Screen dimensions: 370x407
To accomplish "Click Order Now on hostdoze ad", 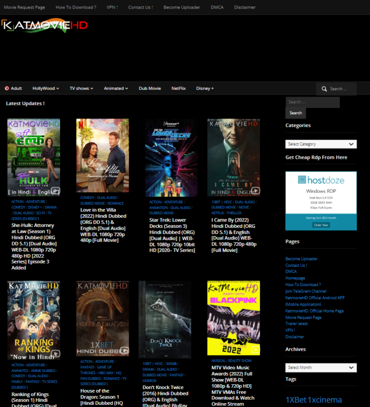I will click(321, 225).
